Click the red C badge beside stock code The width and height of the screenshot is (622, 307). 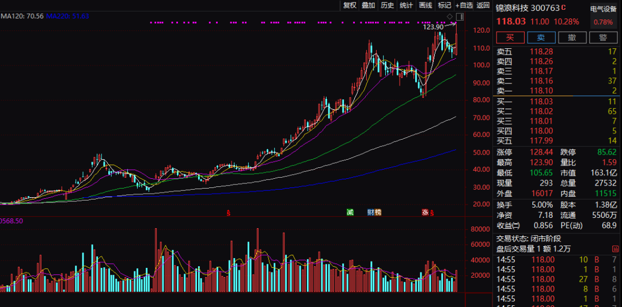[x=564, y=8]
